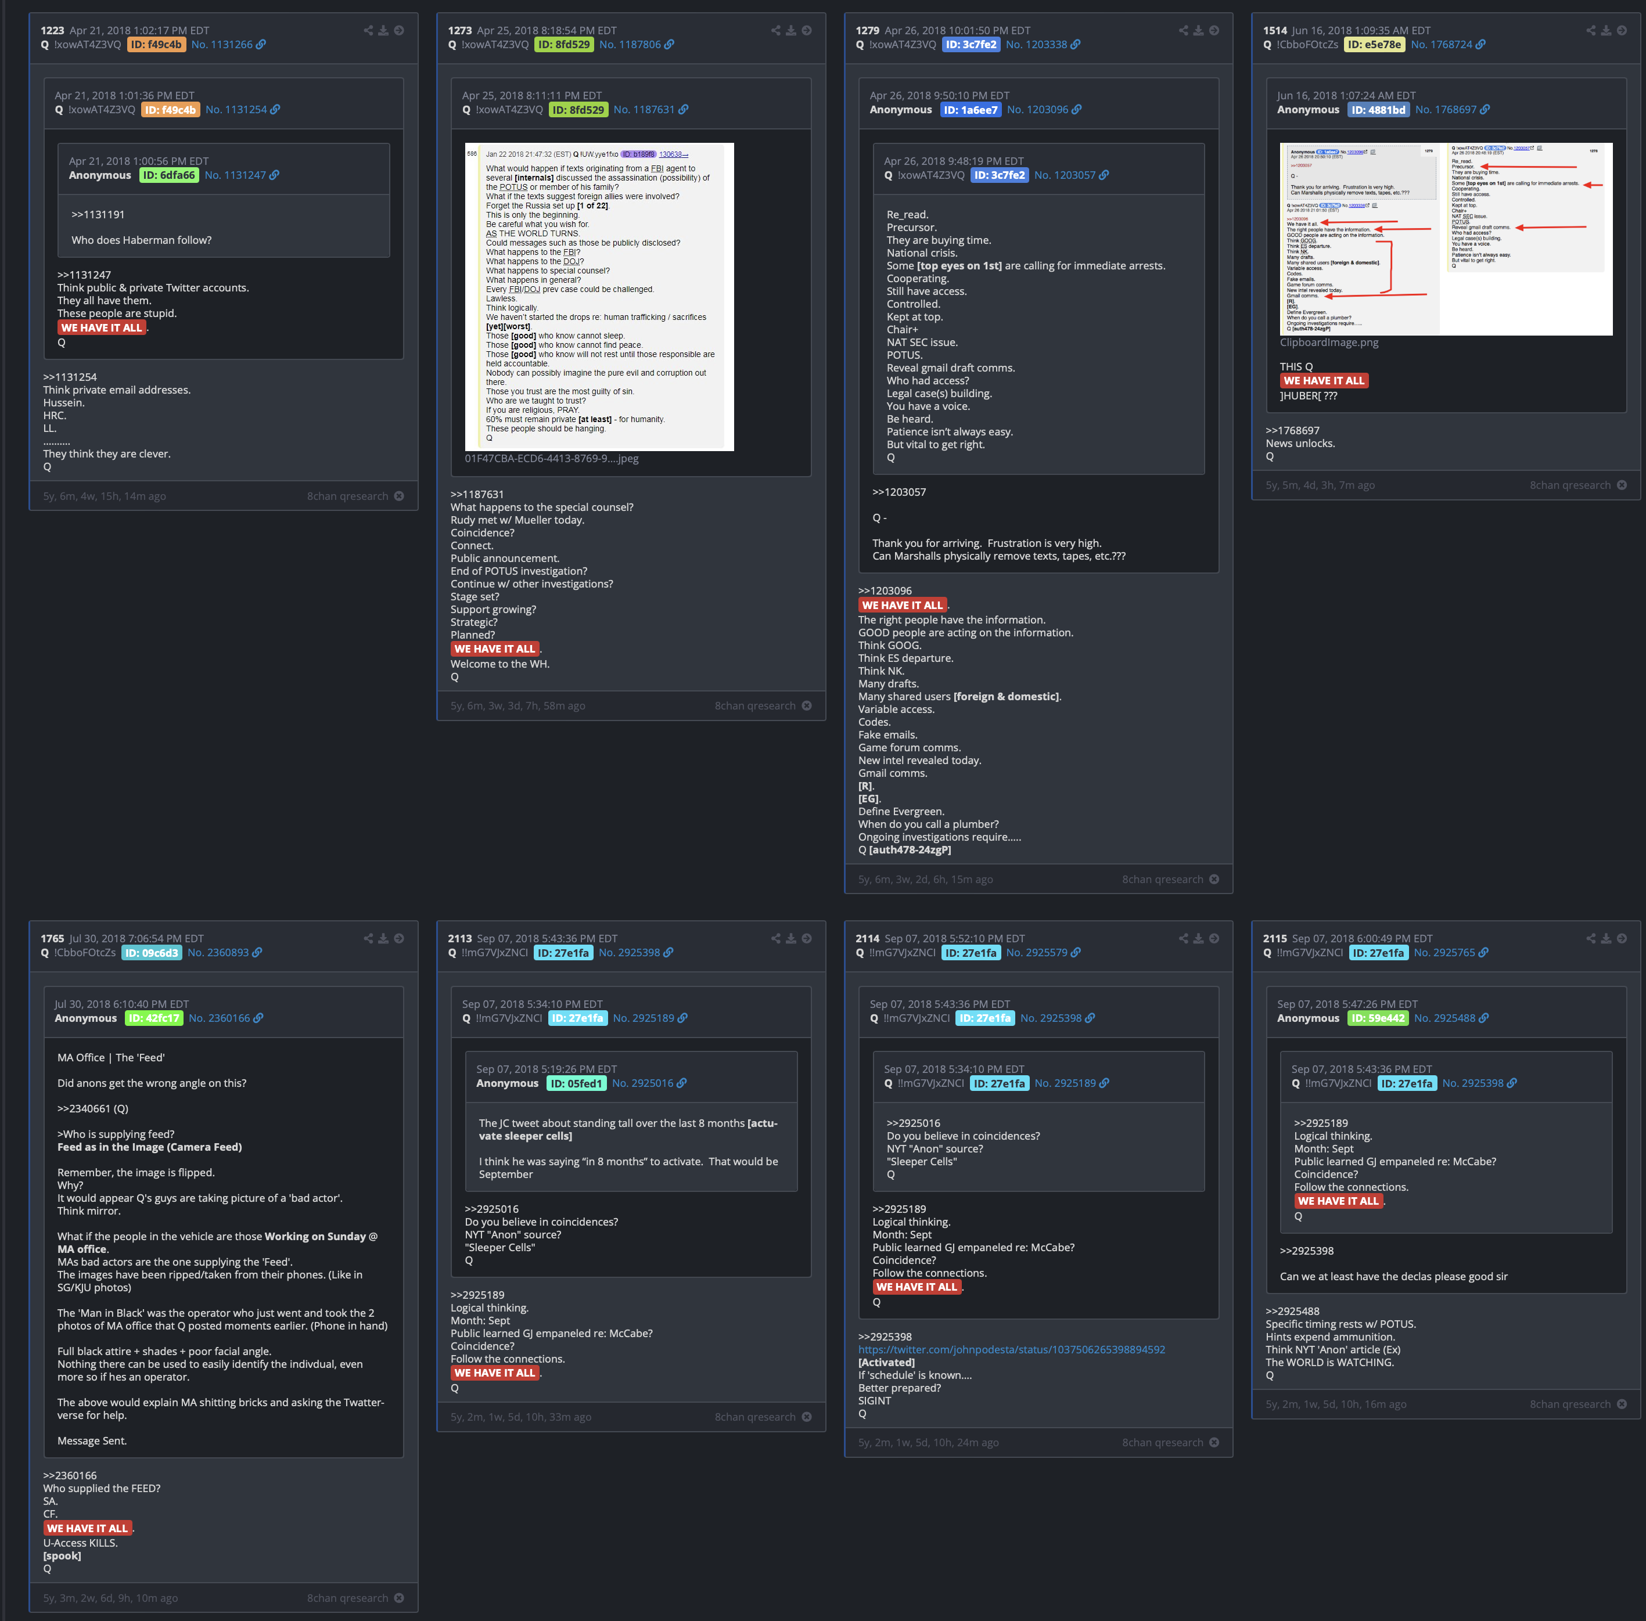Viewport: 1646px width, 1621px height.
Task: Open link No. 2360893
Action: [224, 953]
